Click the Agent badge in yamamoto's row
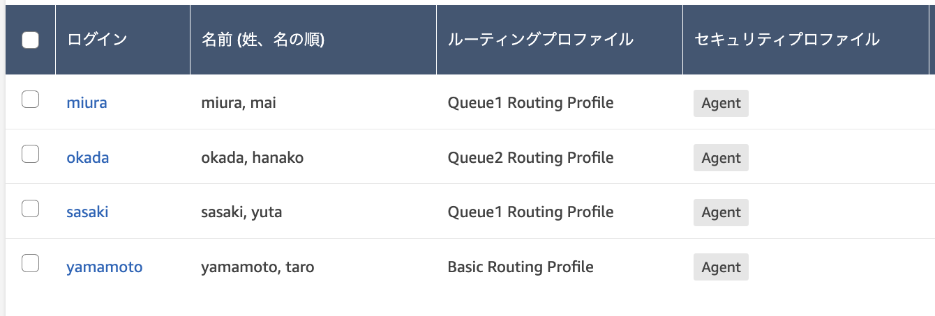This screenshot has width=935, height=316. pos(721,267)
